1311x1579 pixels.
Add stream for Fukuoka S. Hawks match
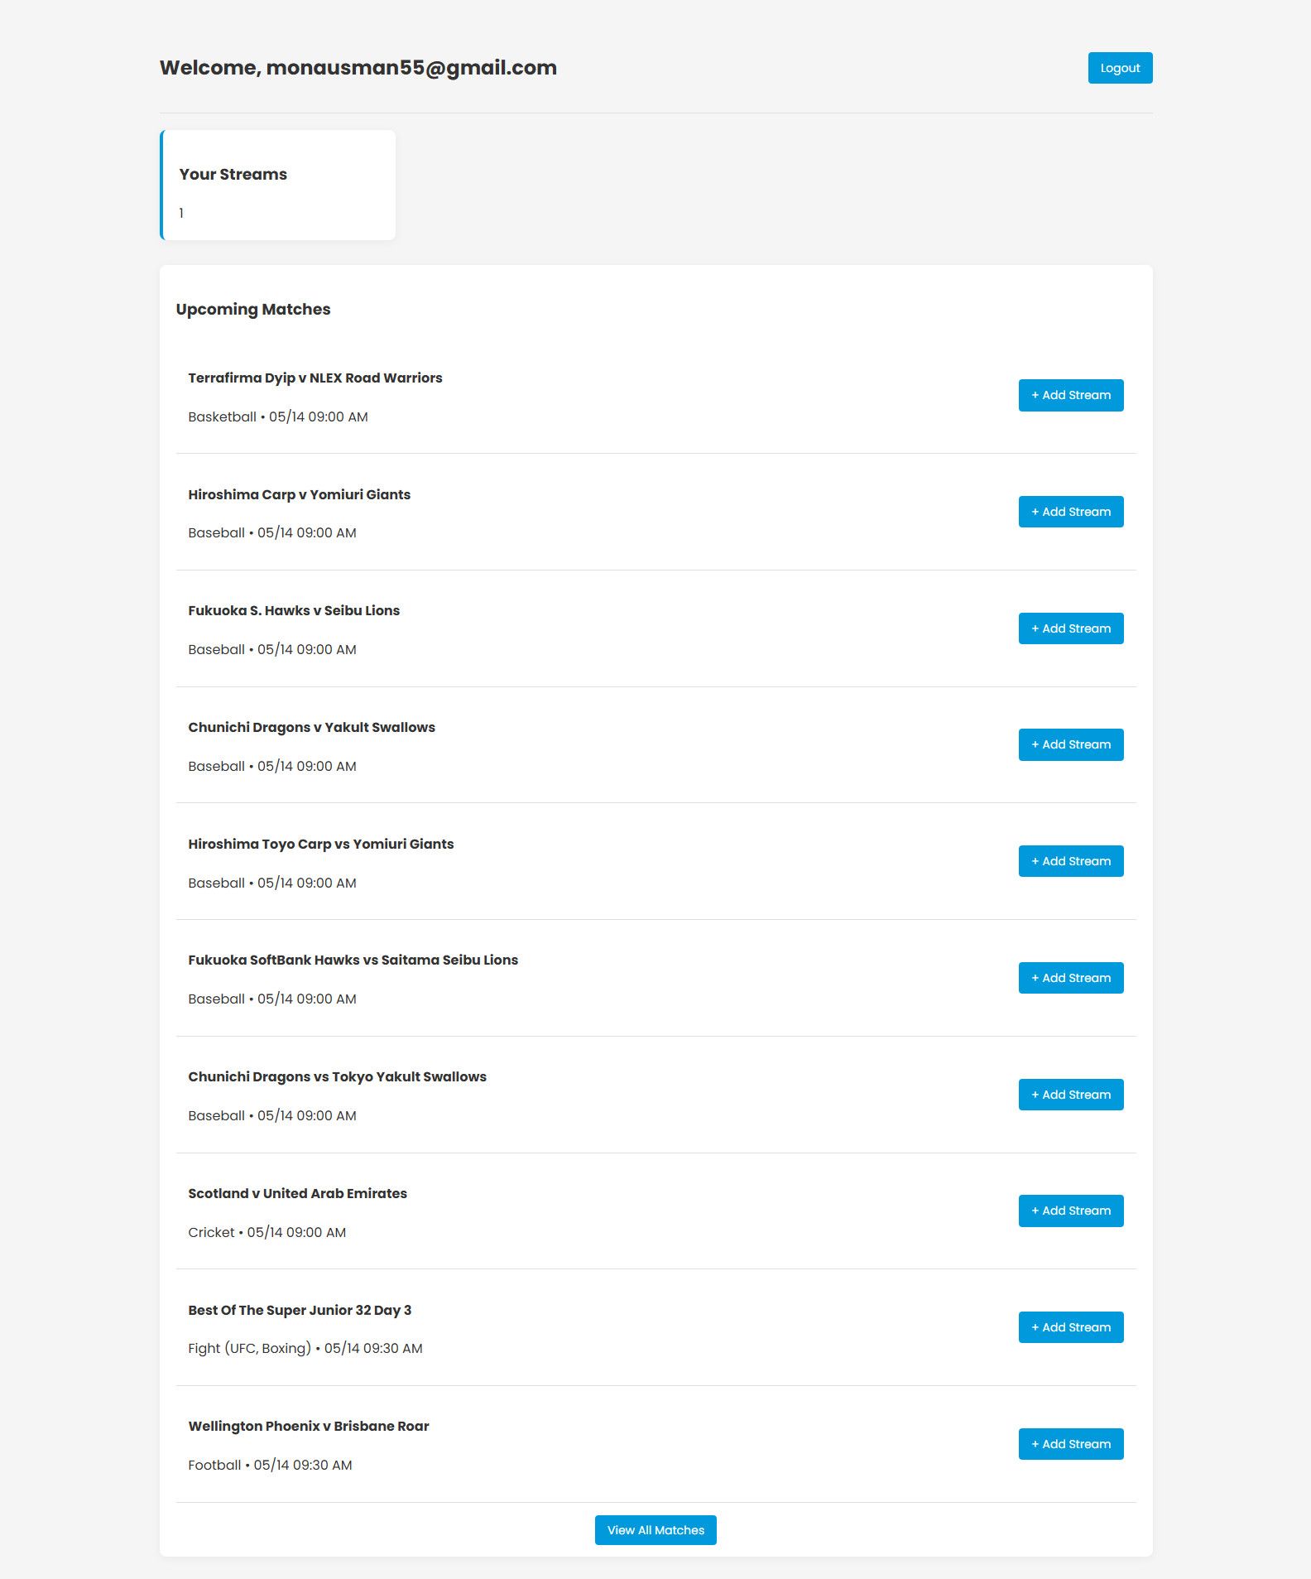coord(1070,628)
